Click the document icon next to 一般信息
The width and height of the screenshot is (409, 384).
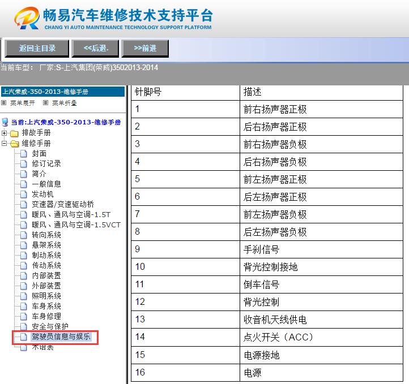coord(24,184)
